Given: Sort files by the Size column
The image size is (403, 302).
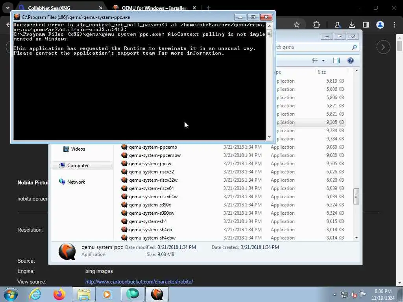Looking at the screenshot, I should (331, 72).
